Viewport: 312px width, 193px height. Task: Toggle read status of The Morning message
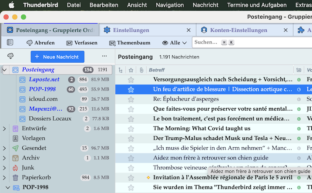tap(299, 129)
